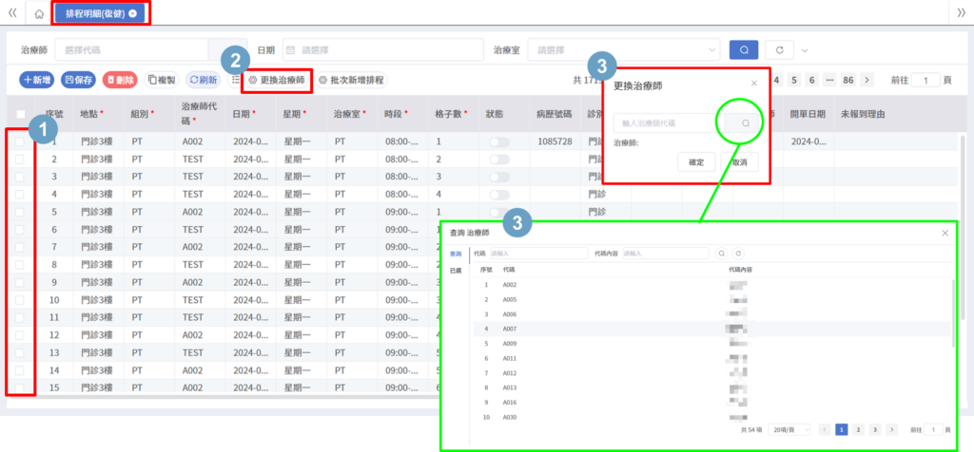Click 確定 in 更換治療師 dialog
Screen dimensions: 974x452
coord(696,161)
